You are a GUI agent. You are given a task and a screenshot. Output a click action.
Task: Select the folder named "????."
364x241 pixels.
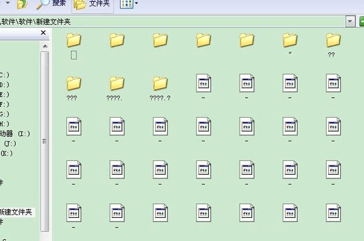pyautogui.click(x=116, y=89)
